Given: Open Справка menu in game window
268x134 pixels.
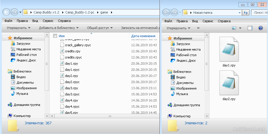Looking at the screenshot, I should pos(64,21).
